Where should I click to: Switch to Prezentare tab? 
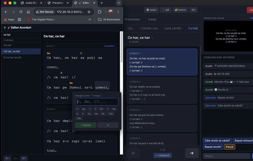tap(132, 19)
